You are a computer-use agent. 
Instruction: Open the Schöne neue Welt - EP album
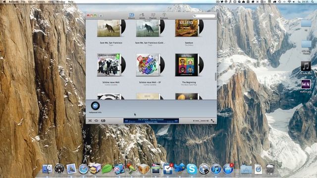tap(150, 65)
